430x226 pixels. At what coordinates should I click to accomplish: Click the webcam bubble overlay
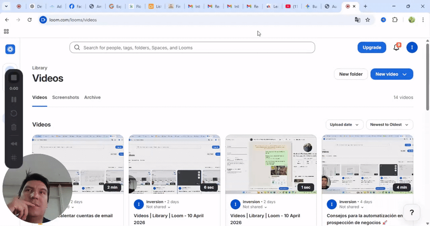[x=37, y=189]
